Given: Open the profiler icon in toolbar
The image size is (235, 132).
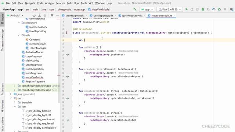Looking at the screenshot, I should [x=214, y=9].
